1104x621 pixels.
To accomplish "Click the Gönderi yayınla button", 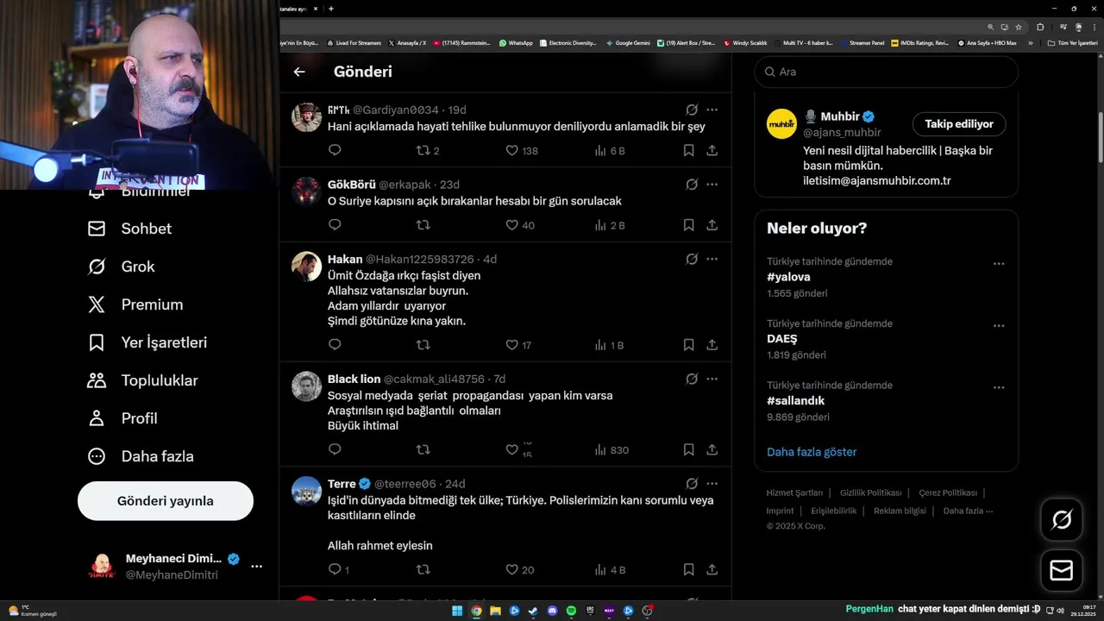I will coord(166,501).
